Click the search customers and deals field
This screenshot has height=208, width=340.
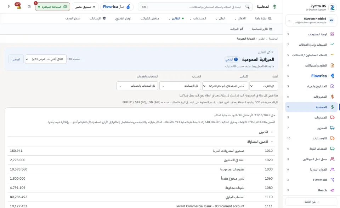click(195, 7)
